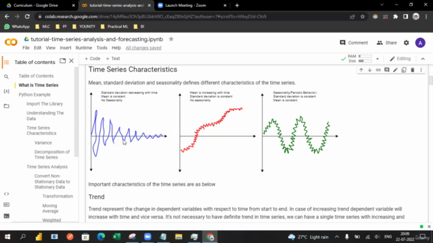Open Help menu
The image size is (433, 243).
(116, 48)
